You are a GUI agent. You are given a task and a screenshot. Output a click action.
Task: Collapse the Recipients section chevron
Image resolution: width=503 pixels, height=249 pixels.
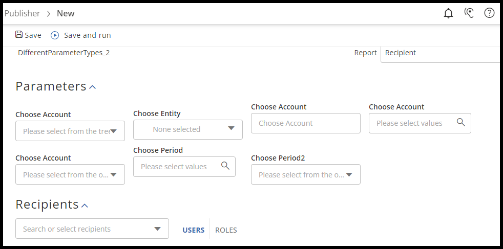(x=85, y=206)
